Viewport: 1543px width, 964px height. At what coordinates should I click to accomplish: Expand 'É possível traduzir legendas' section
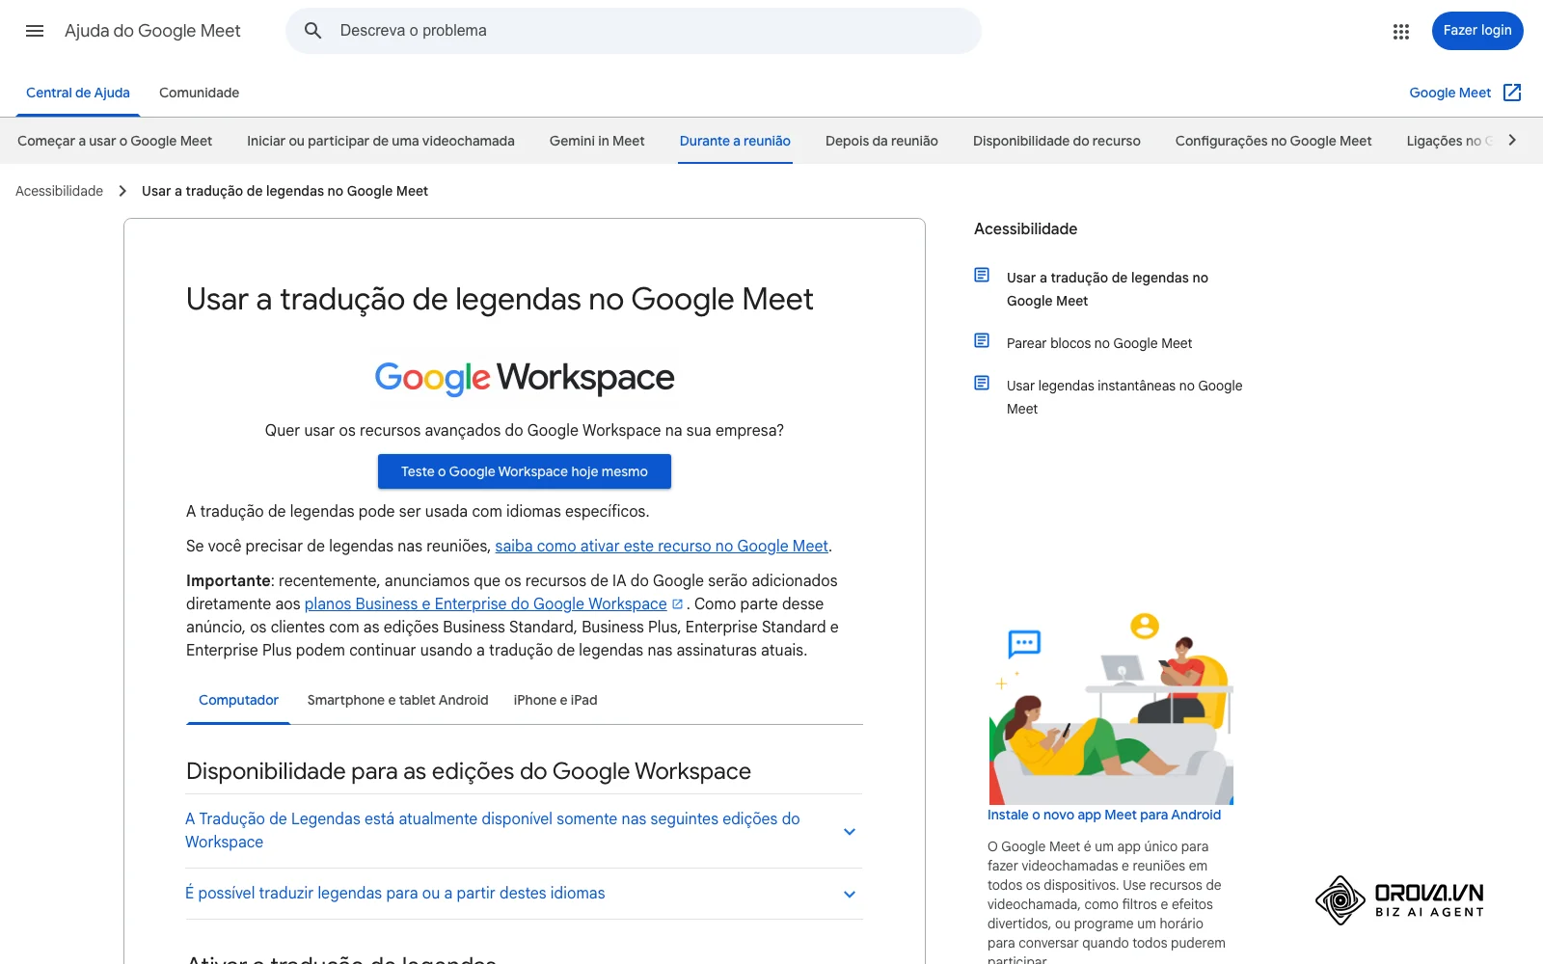pyautogui.click(x=524, y=894)
